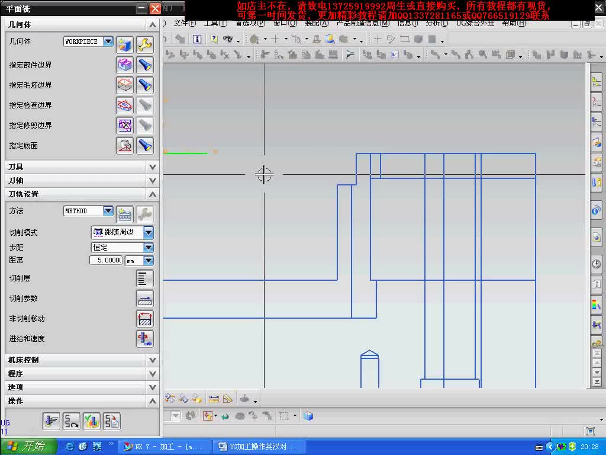Open the 步距 恒定 dropdown
This screenshot has width=606, height=455.
click(149, 248)
